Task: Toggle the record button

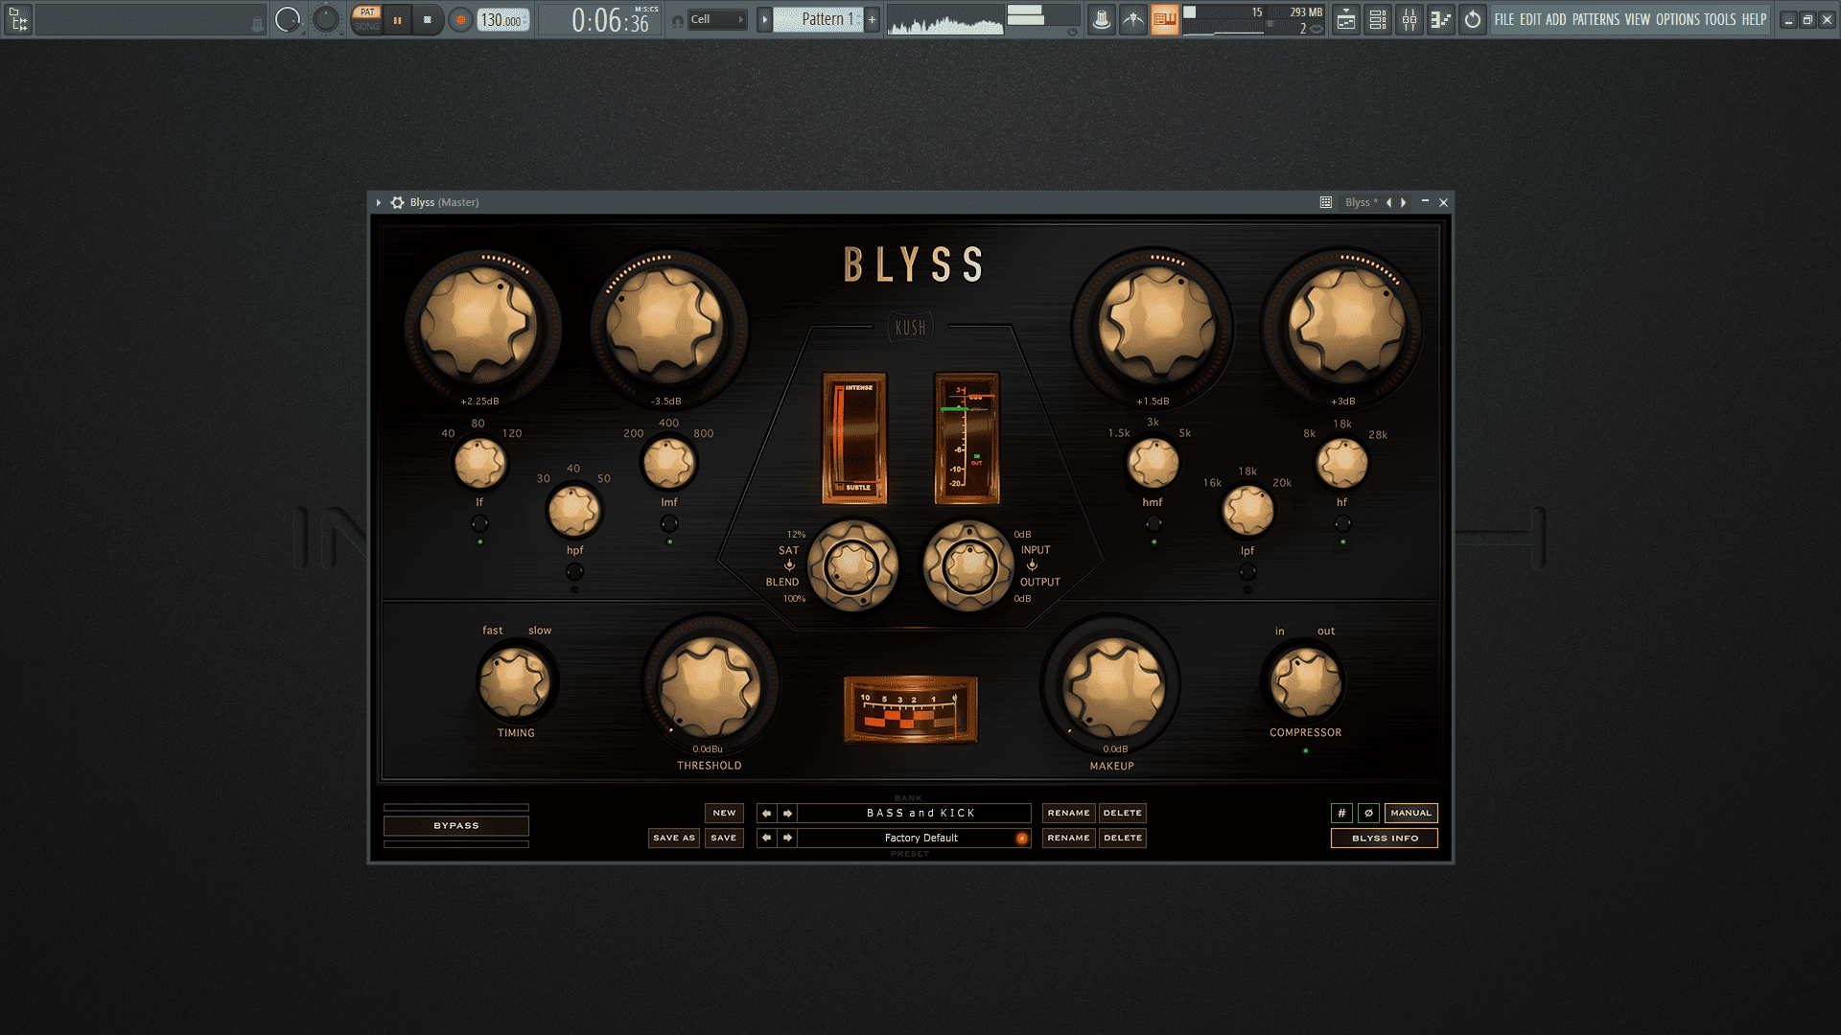Action: click(460, 19)
